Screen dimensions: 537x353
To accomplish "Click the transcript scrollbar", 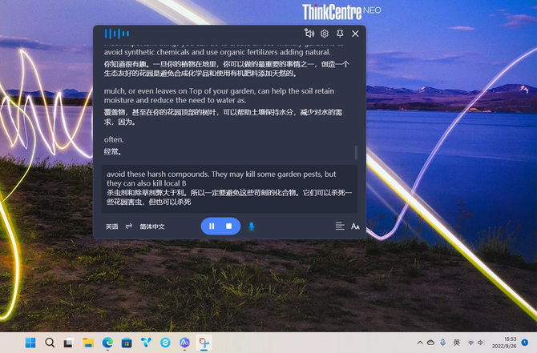I will click(x=357, y=152).
